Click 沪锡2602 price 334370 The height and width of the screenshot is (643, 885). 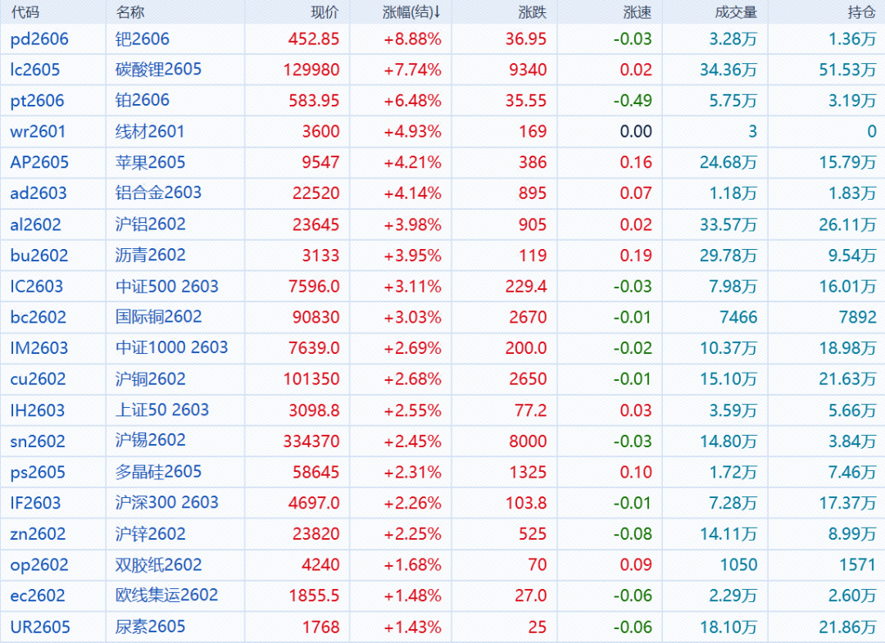tap(311, 441)
